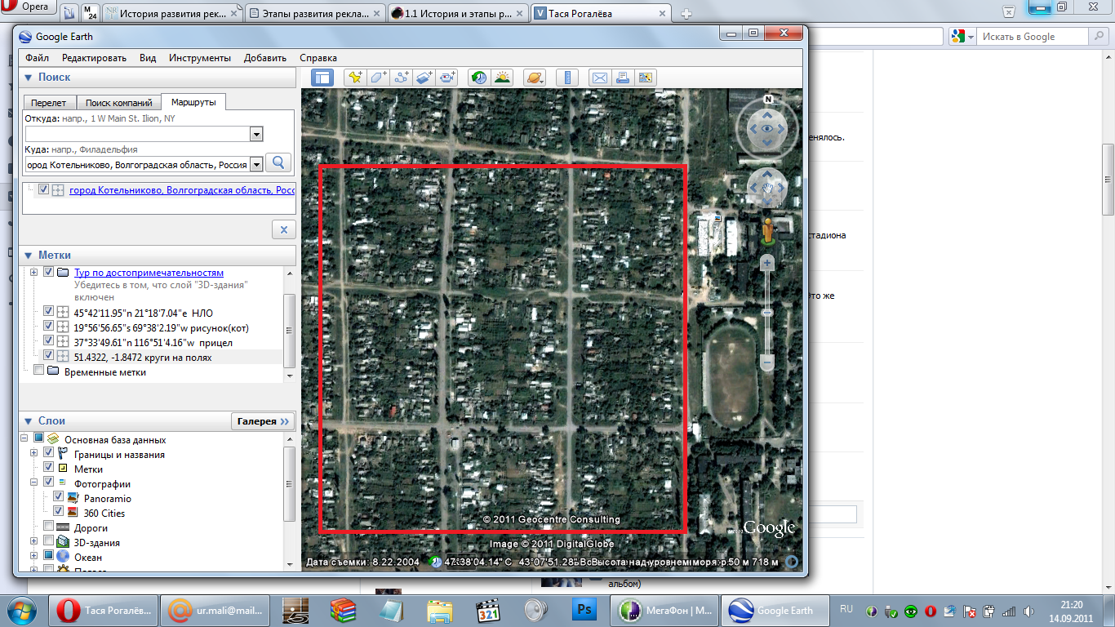Enable the 3D-здания layer checkbox
Image resolution: width=1115 pixels, height=627 pixels.
point(48,542)
